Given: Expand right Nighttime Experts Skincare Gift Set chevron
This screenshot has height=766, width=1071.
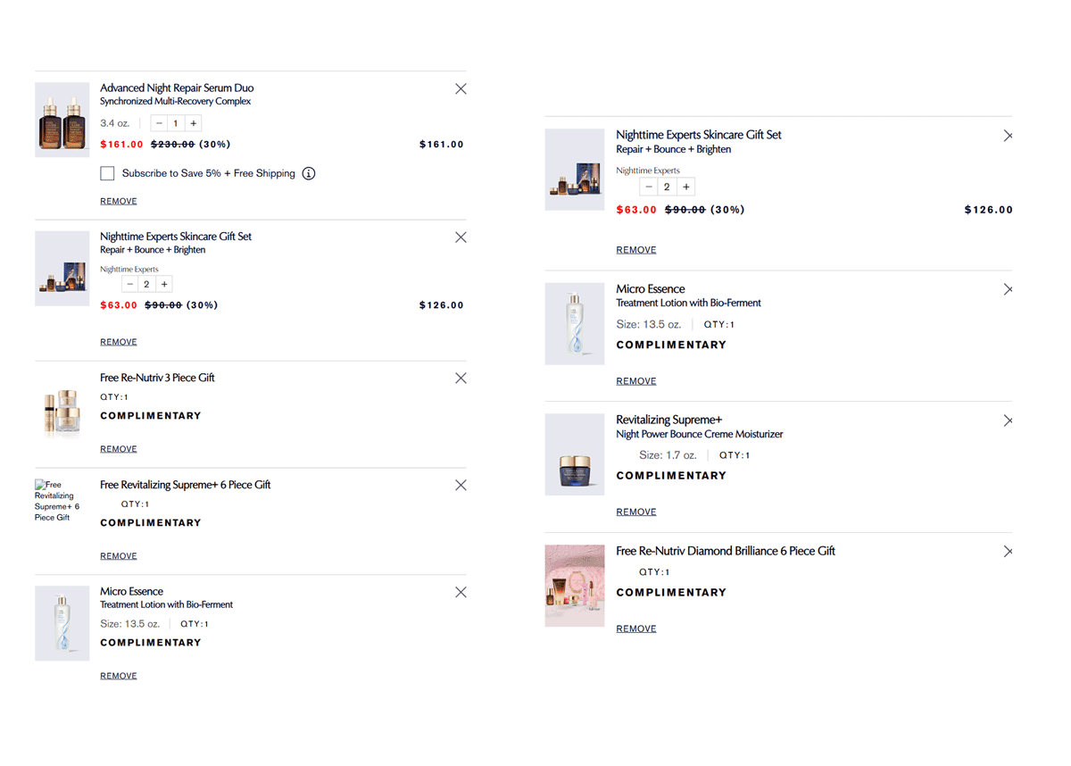Looking at the screenshot, I should [x=1008, y=136].
